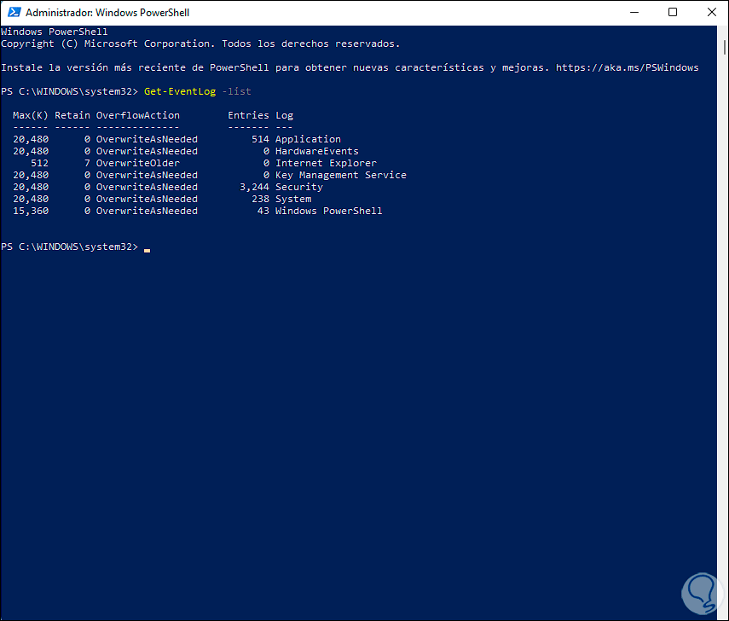Maximize the PowerShell window
Viewport: 729px width, 621px height.
tap(672, 13)
